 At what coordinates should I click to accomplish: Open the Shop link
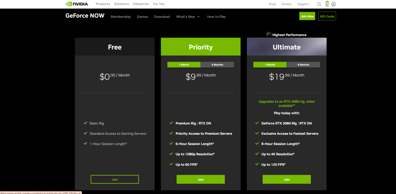click(272, 4)
